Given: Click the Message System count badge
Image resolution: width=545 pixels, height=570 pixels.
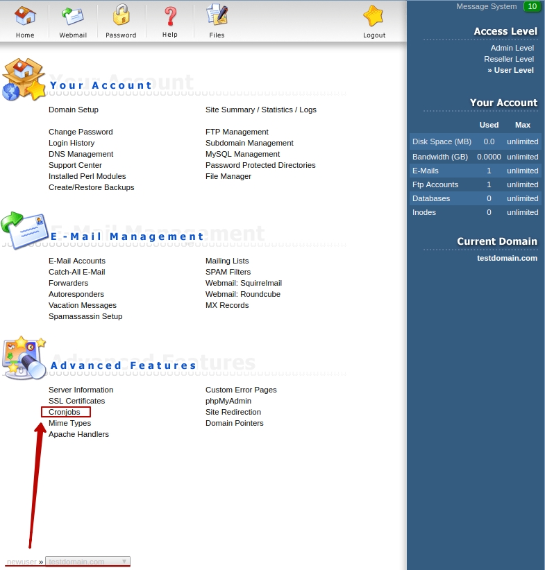Looking at the screenshot, I should coord(532,6).
